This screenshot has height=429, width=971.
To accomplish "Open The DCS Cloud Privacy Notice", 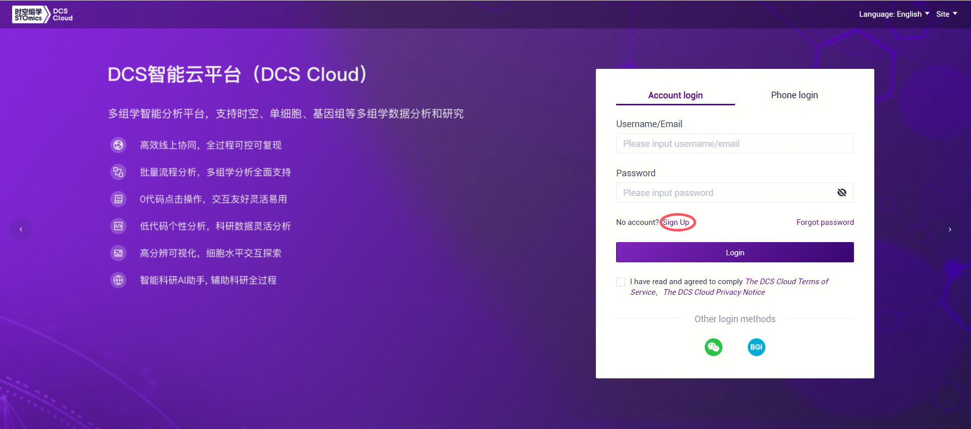I will [x=714, y=292].
